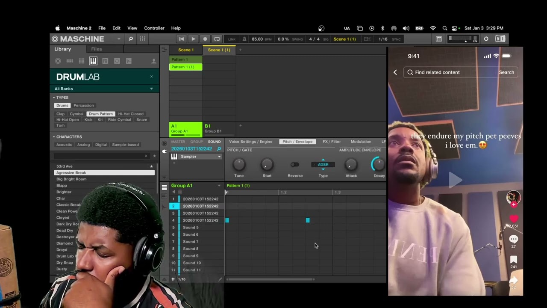This screenshot has width=547, height=308.
Task: Close the DRUMLAB product filter
Action: tap(151, 77)
